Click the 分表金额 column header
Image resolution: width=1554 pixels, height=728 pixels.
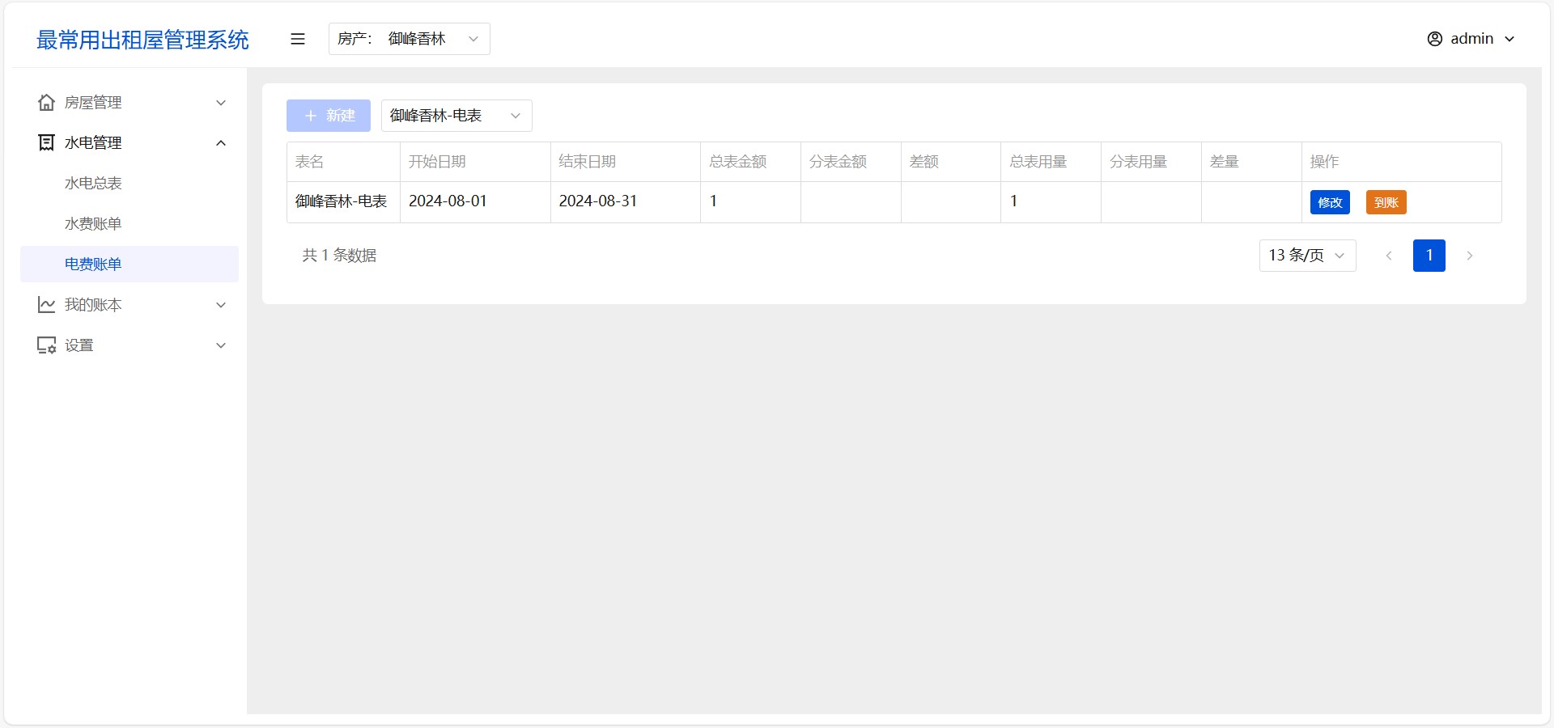click(851, 162)
